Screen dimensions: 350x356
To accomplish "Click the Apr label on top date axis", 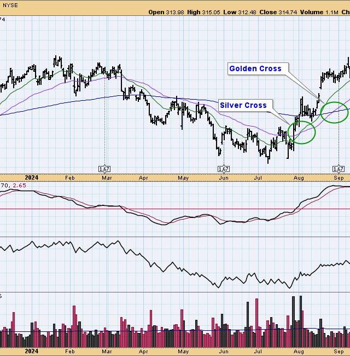I will pos(144,177).
